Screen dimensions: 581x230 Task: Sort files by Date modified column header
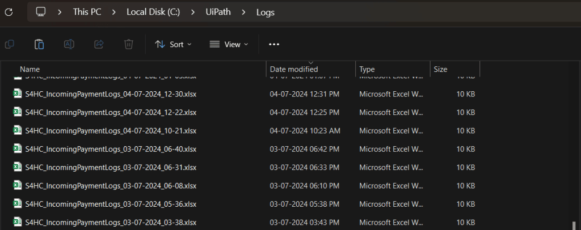click(x=294, y=69)
